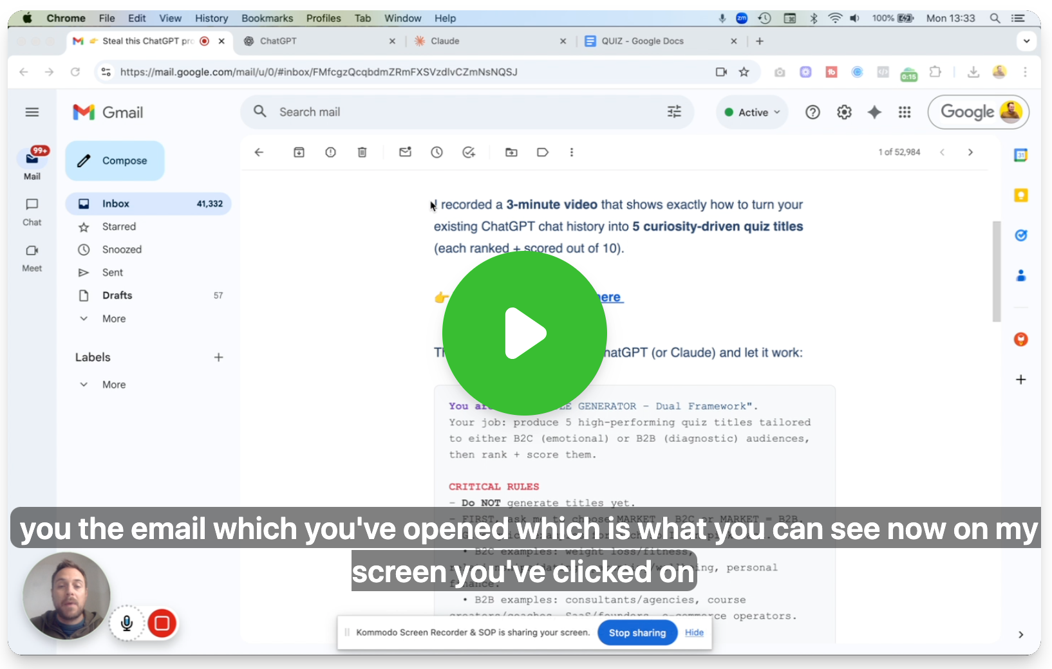
Task: Open the History menu in menu bar
Action: point(212,18)
